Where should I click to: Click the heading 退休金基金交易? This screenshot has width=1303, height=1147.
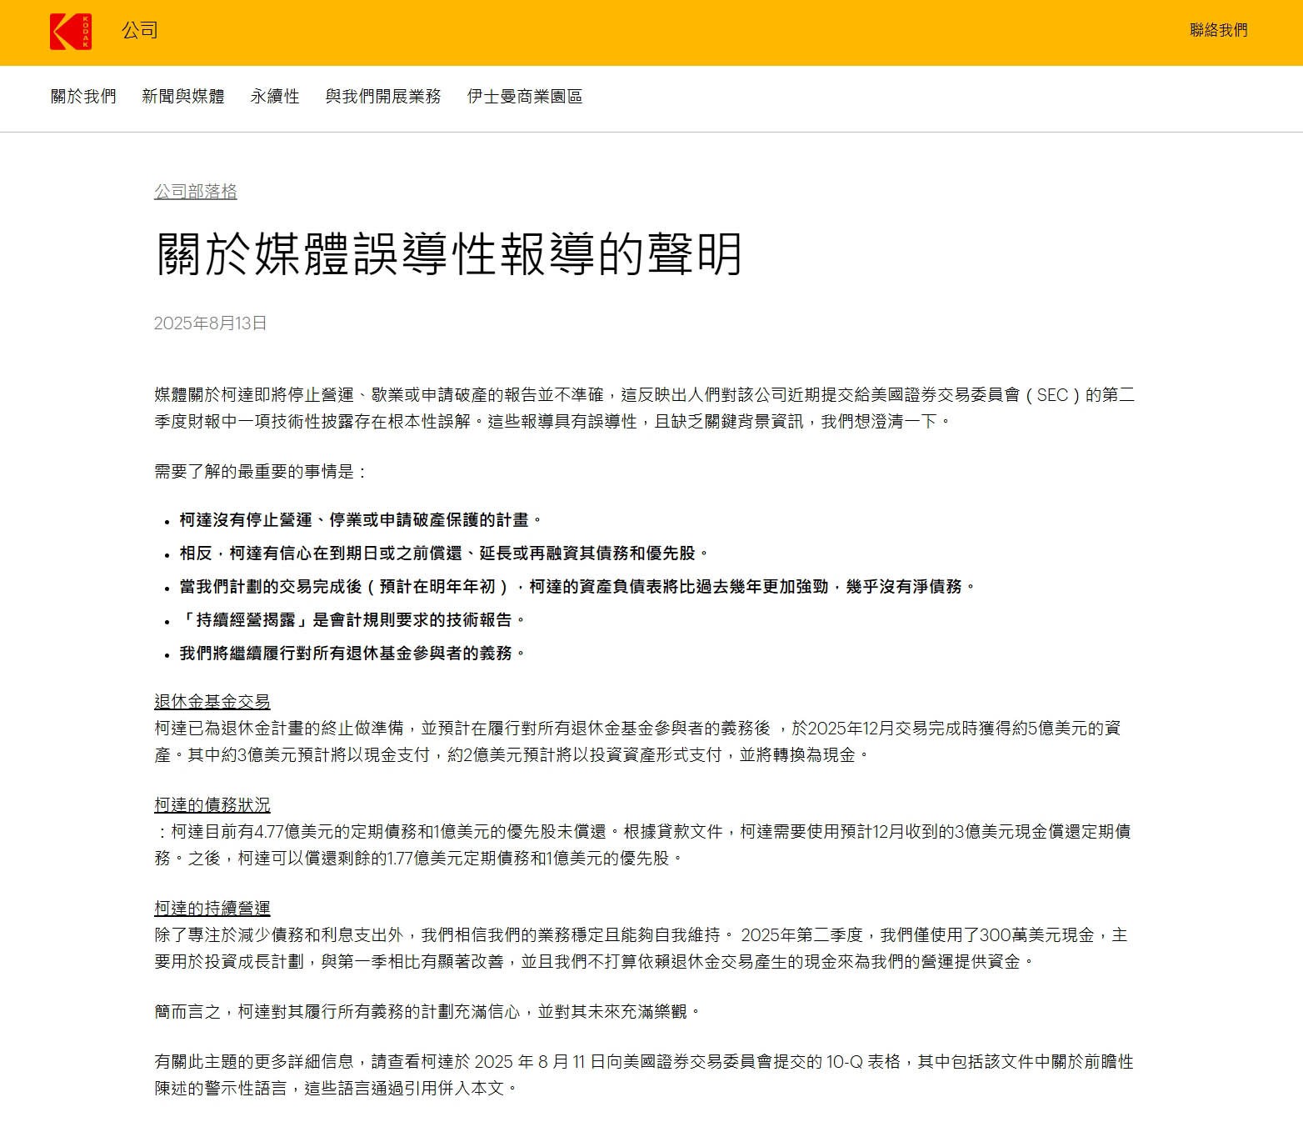pos(212,702)
